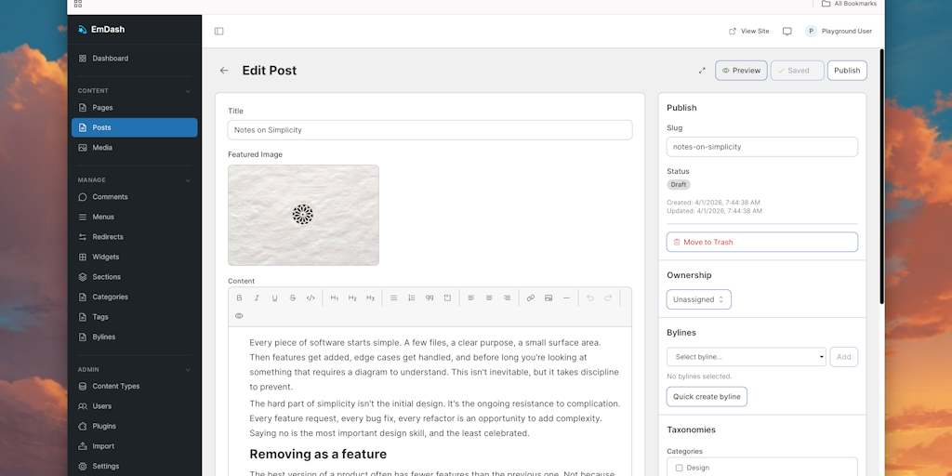The height and width of the screenshot is (476, 952).
Task: Open Media in the sidebar
Action: [102, 148]
